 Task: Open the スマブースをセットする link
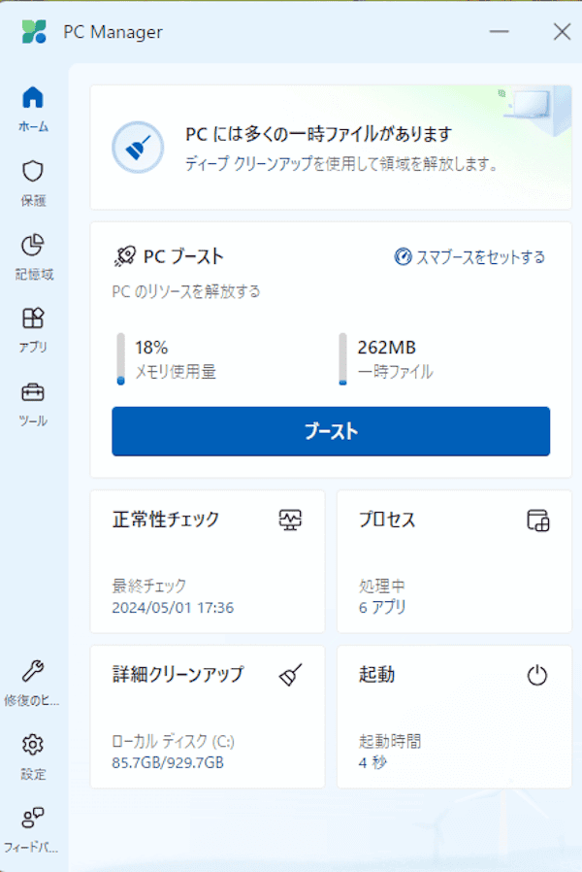(x=471, y=257)
